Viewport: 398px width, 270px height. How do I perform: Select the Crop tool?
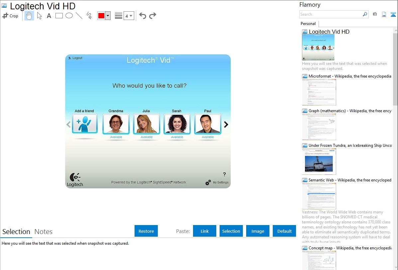click(x=10, y=16)
